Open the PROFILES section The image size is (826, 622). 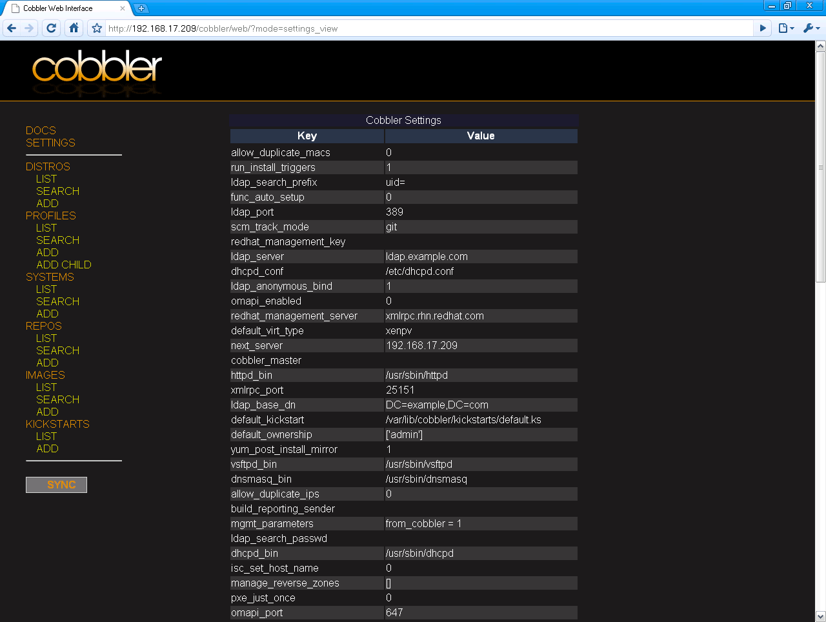[51, 216]
